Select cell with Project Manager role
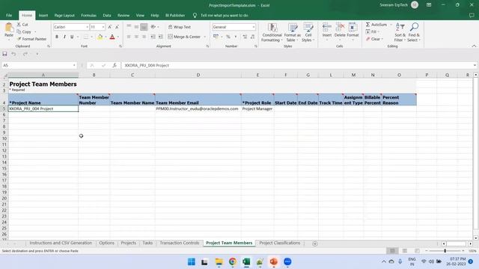 (257, 109)
